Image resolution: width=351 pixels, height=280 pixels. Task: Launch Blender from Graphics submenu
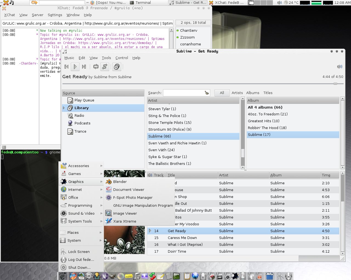point(139,182)
